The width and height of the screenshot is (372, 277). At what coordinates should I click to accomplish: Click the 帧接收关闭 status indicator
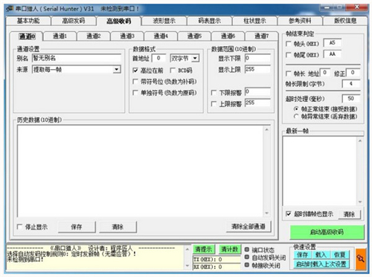pos(247,265)
